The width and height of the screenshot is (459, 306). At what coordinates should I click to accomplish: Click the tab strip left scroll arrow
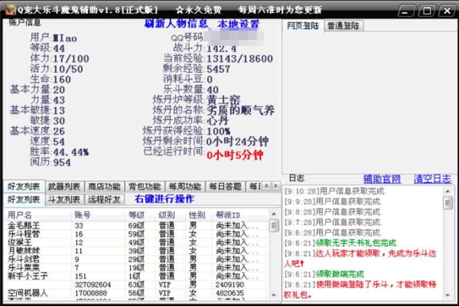(266, 186)
